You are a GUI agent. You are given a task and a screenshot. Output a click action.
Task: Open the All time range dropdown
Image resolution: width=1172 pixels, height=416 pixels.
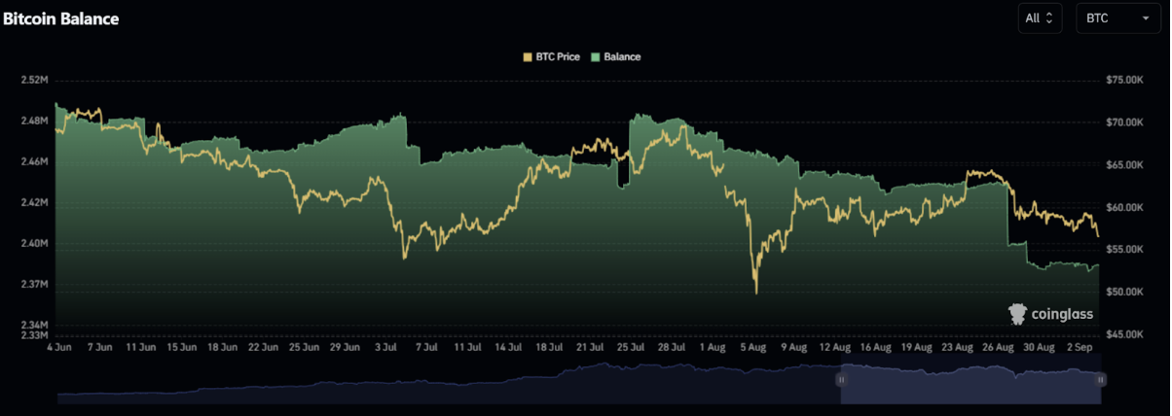[1039, 17]
